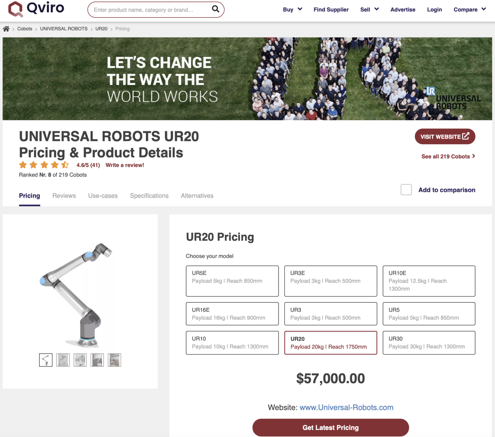
Task: Open external link icon in Visit Website
Action: [466, 136]
